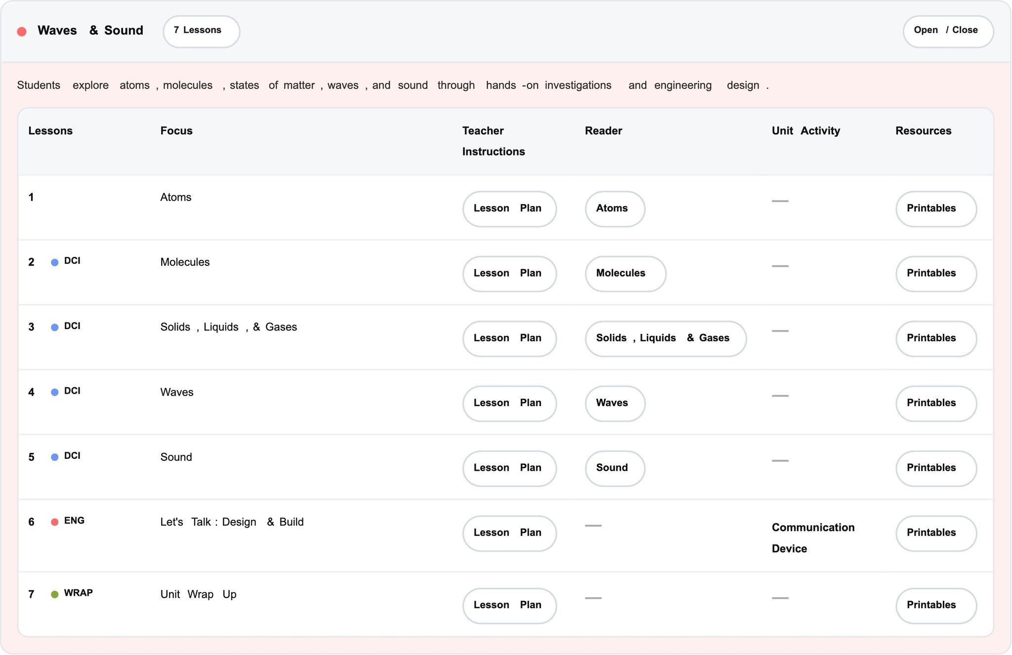Image resolution: width=1012 pixels, height=655 pixels.
Task: Open Printables for lesson 1 Atoms
Action: point(936,209)
